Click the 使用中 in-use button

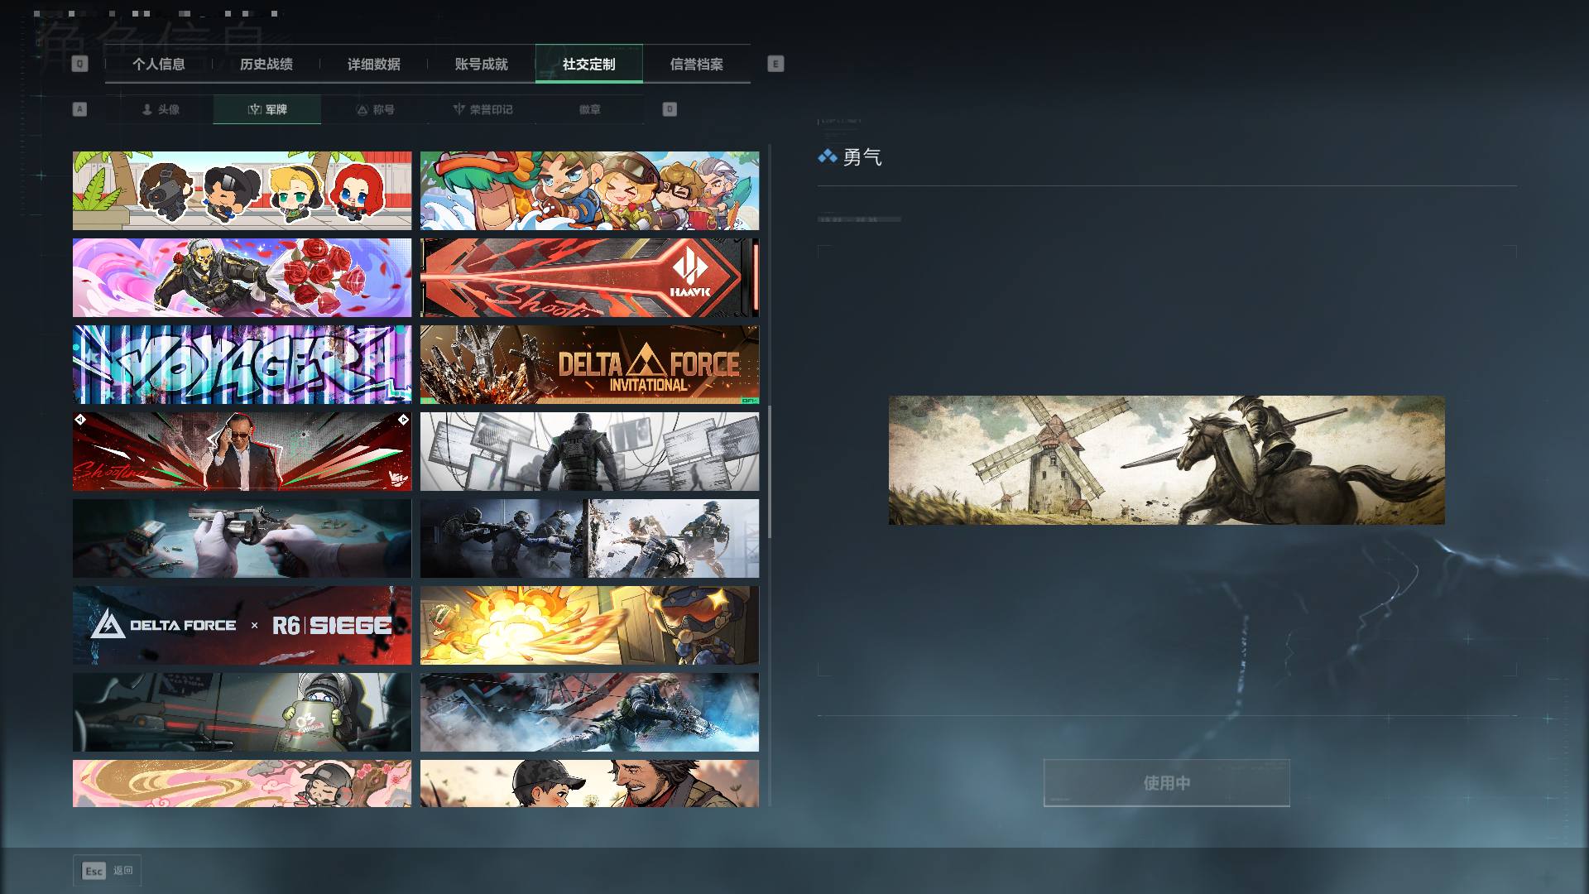tap(1167, 783)
